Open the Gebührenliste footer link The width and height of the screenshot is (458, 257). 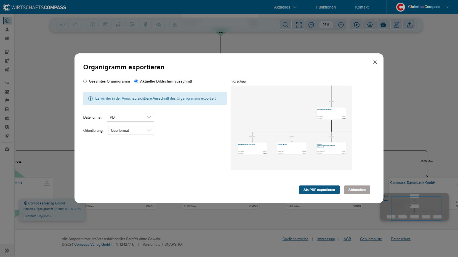[x=371, y=239]
